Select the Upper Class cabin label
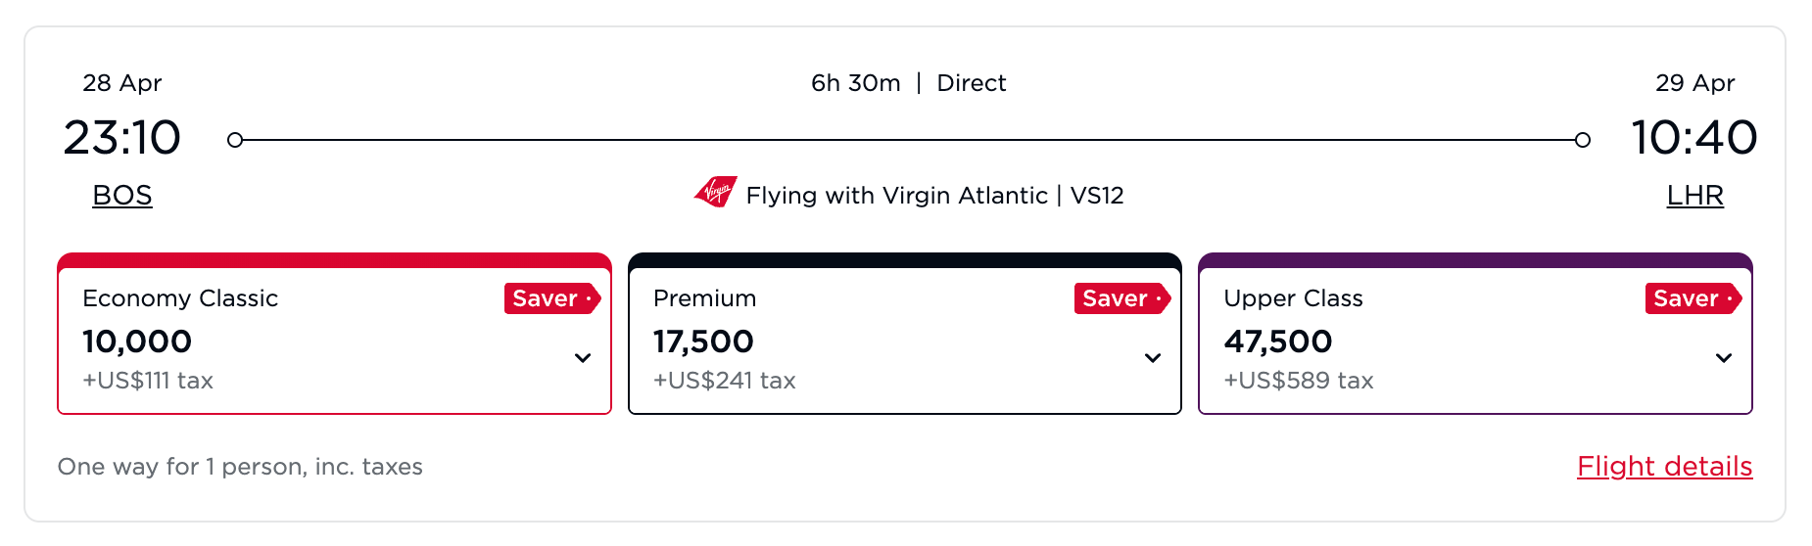The height and width of the screenshot is (546, 1812). 1293,298
